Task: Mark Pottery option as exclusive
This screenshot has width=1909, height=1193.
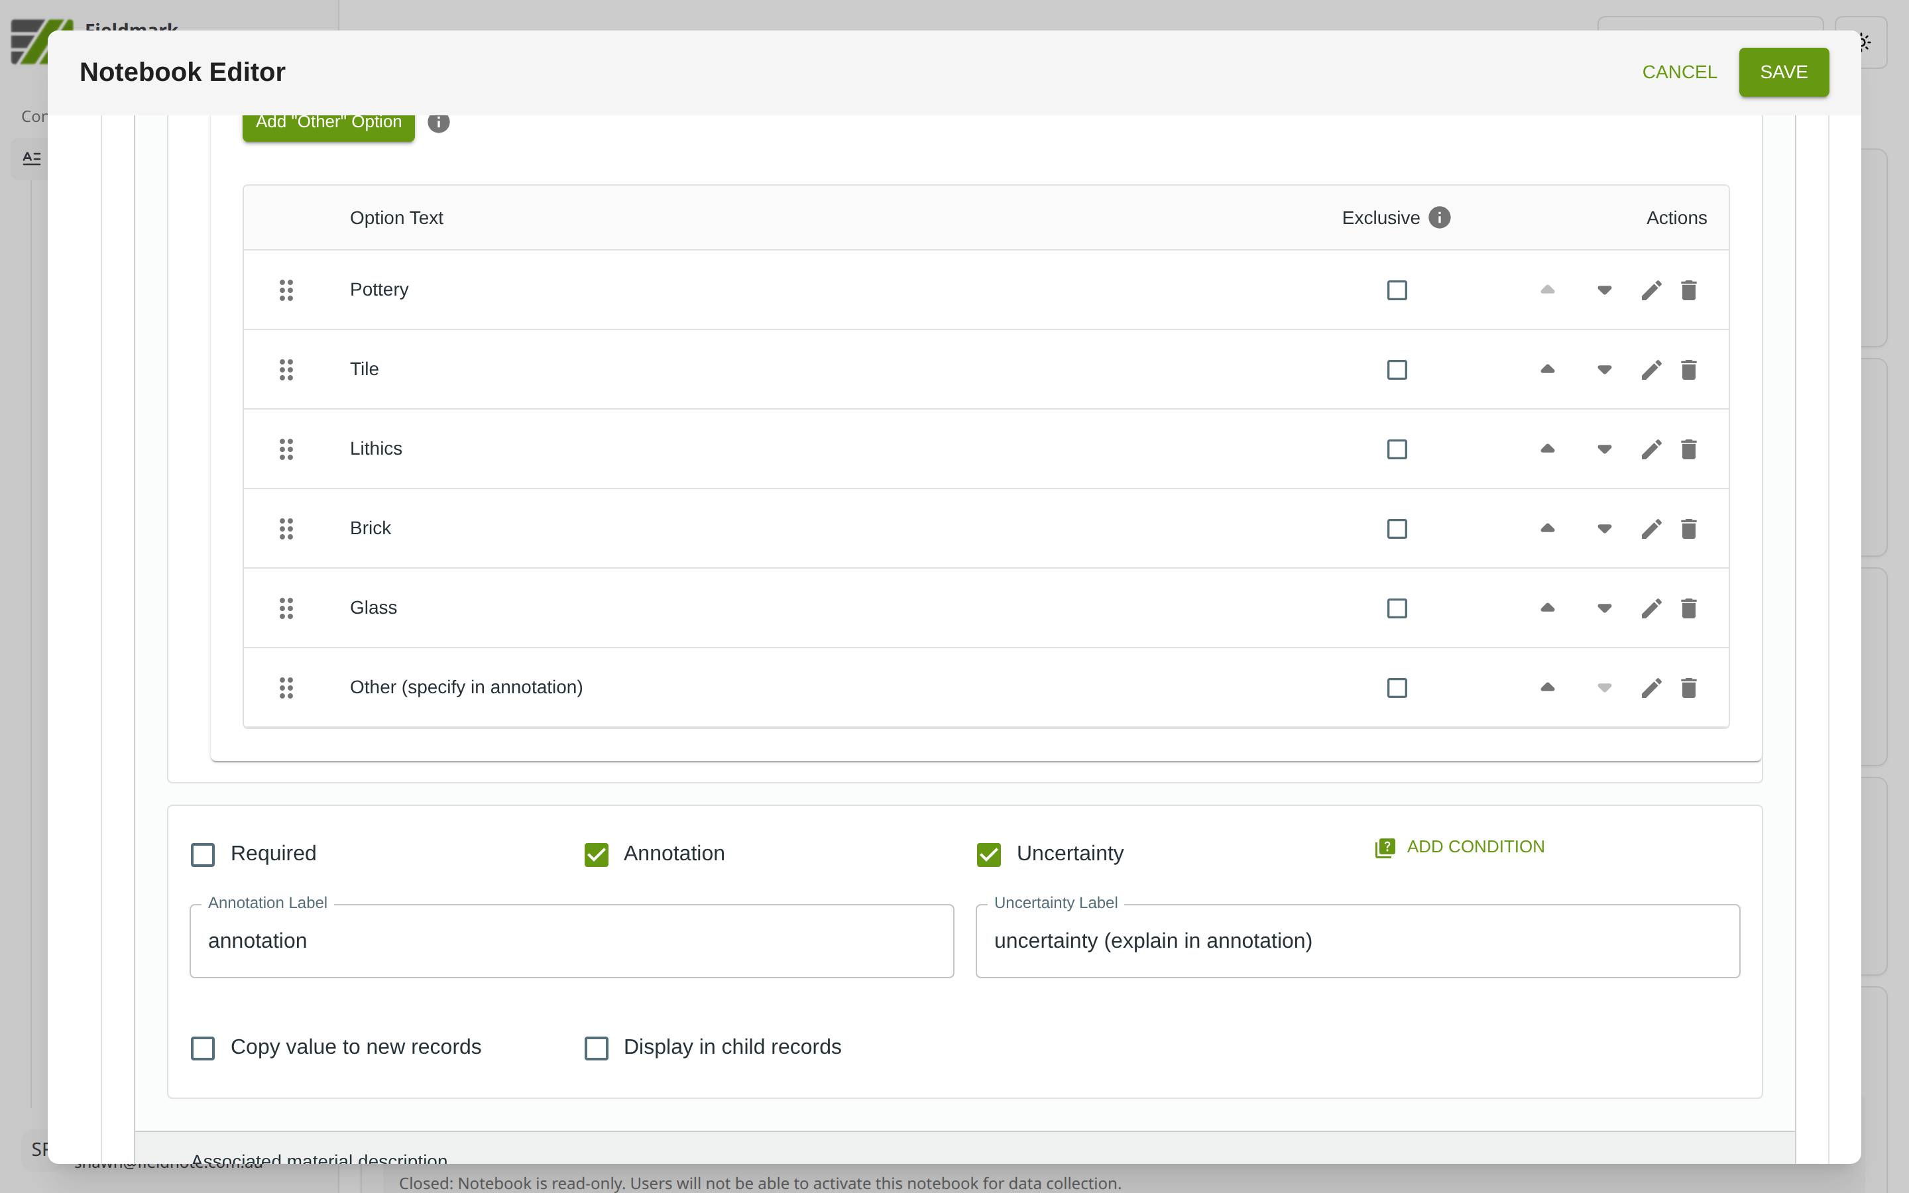Action: [x=1396, y=290]
